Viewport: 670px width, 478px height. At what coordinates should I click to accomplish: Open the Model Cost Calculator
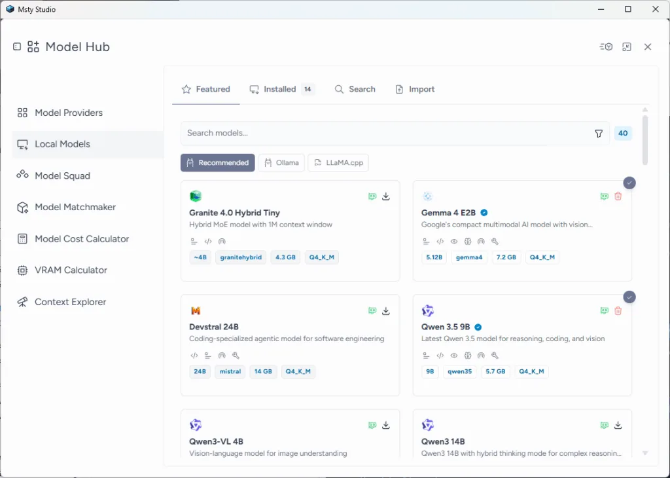(88, 238)
